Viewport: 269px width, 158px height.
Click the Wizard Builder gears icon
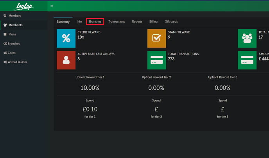click(5, 62)
